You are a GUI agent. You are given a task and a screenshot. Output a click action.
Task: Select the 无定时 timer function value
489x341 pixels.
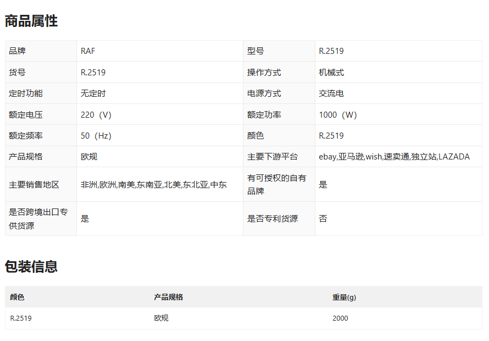point(93,94)
